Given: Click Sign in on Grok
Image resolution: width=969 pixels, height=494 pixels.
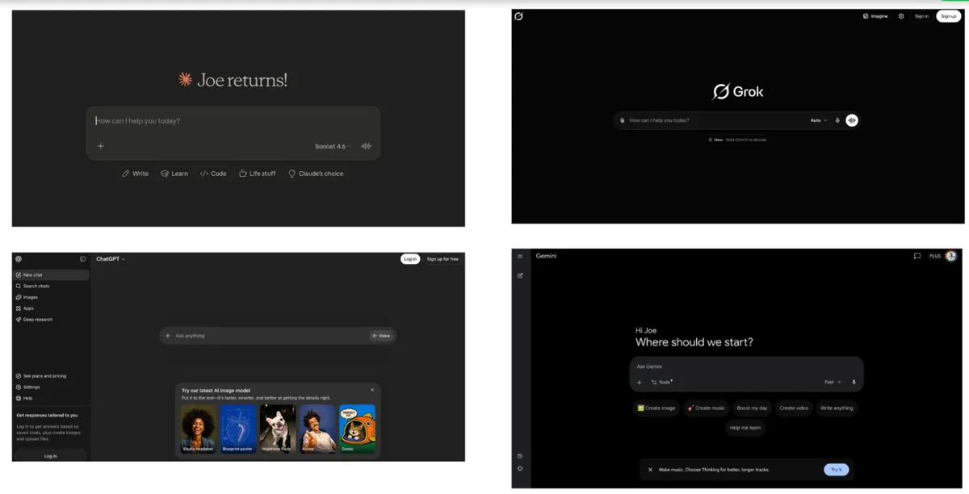Looking at the screenshot, I should [921, 16].
